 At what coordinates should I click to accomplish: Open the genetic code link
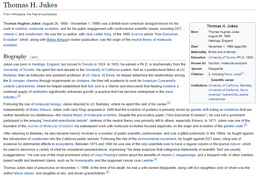233,126
